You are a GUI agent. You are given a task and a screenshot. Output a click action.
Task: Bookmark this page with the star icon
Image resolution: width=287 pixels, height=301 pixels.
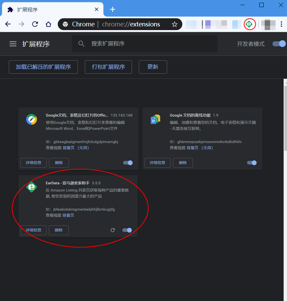click(x=174, y=24)
